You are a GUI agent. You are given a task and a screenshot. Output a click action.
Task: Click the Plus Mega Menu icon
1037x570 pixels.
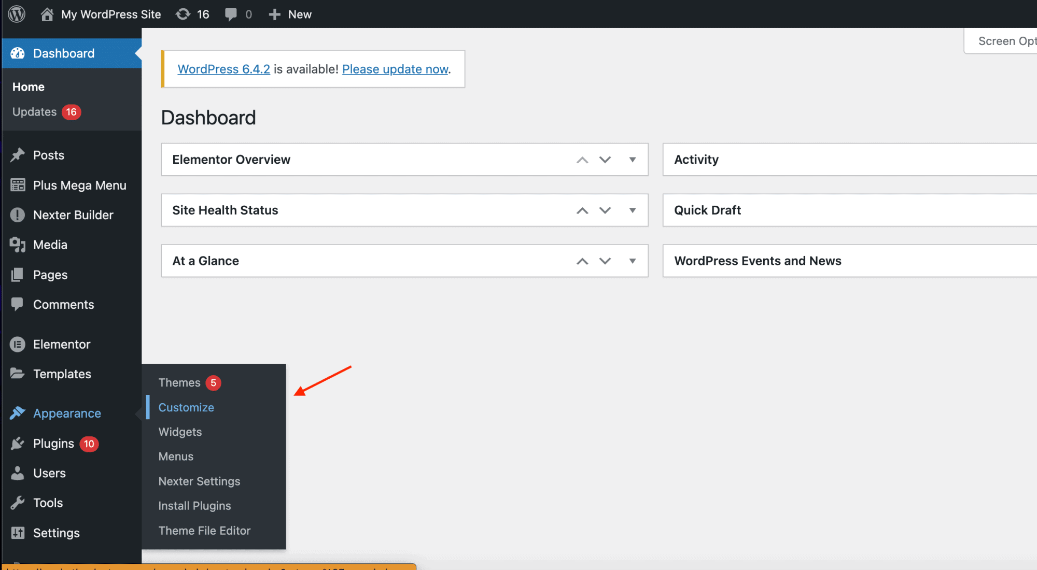(18, 185)
